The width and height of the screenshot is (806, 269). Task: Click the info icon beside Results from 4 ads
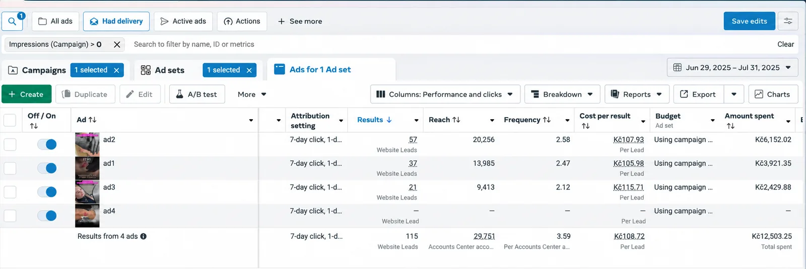click(144, 236)
